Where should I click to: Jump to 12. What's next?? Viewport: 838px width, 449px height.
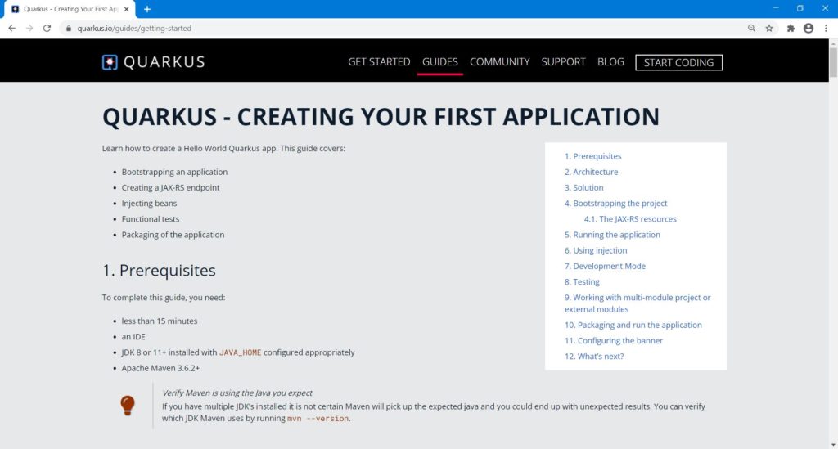tap(594, 356)
